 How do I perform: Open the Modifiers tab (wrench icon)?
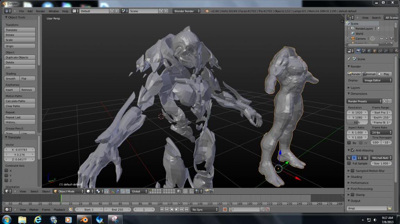386,51
